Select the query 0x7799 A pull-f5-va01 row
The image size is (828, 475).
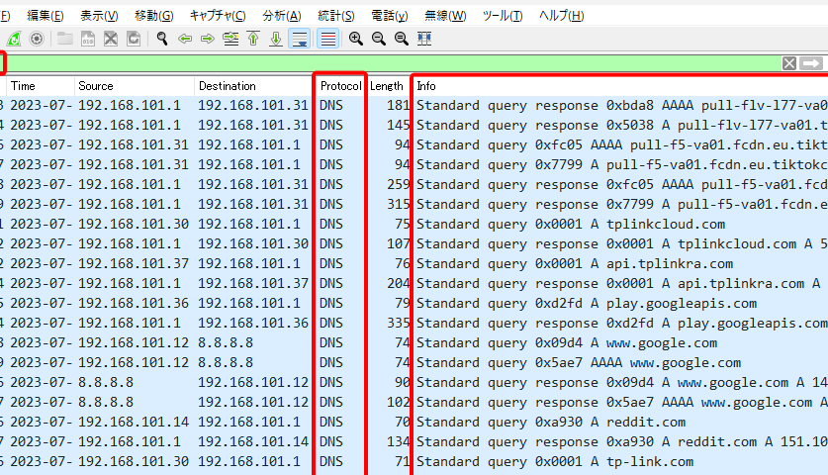pos(414,165)
